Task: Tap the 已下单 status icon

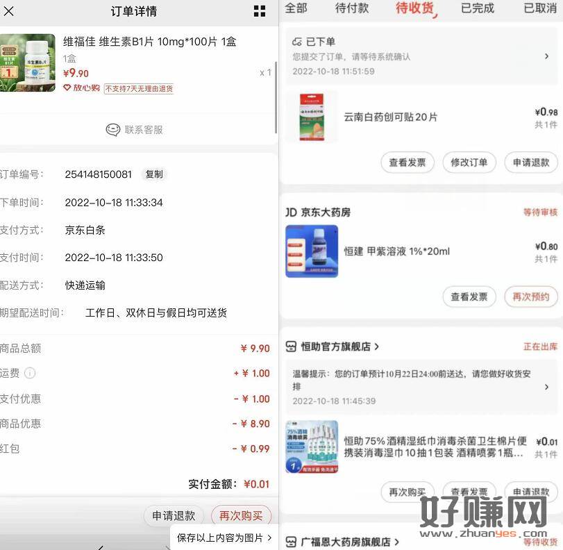Action: tap(297, 42)
